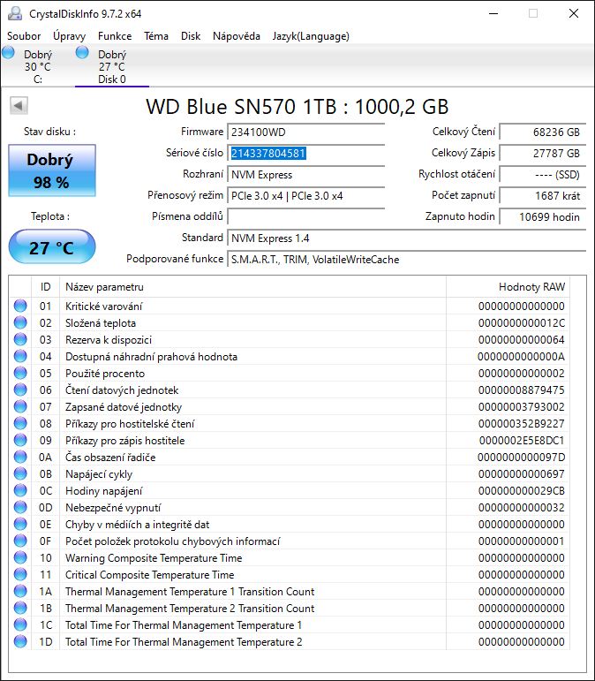Click the Název parametru column header
The height and width of the screenshot is (681, 595).
(252, 287)
